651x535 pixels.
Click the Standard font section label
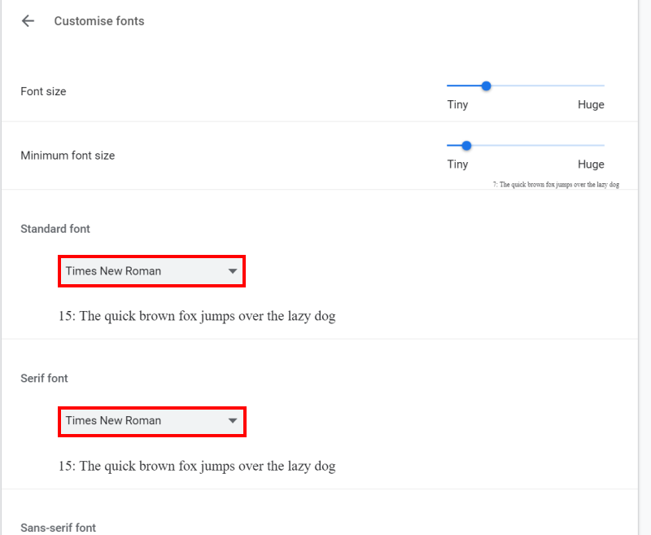[x=55, y=229]
